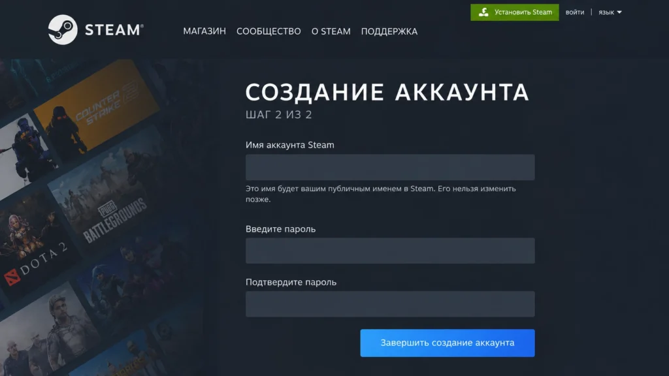This screenshot has width=669, height=376.
Task: Click the ШАГ 2 ИЗ 2 text
Action: (x=278, y=115)
